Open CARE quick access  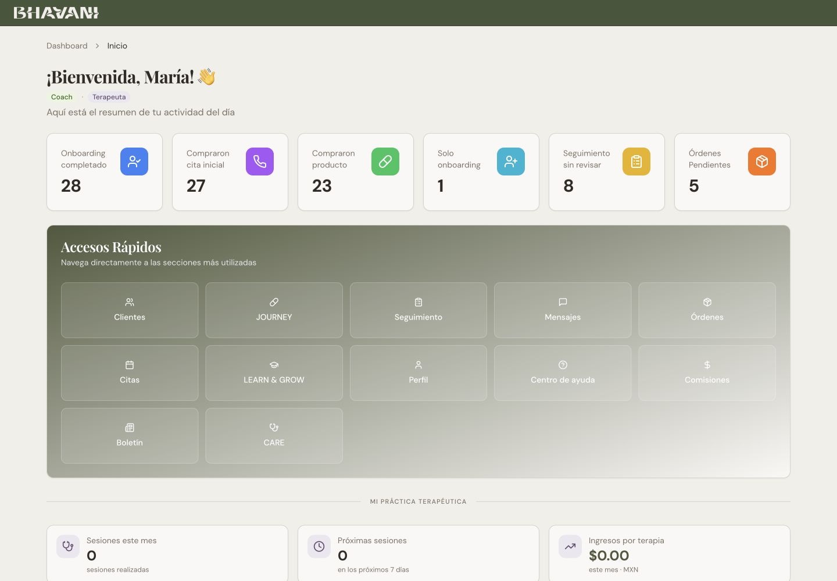(x=274, y=436)
